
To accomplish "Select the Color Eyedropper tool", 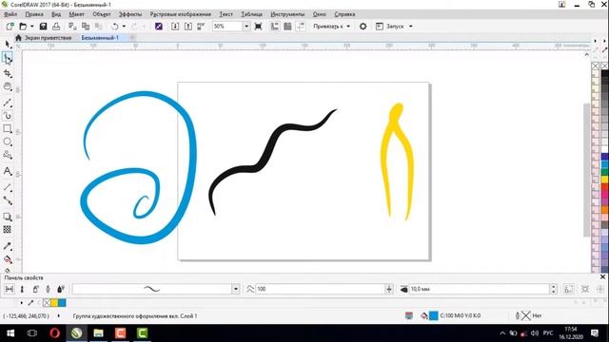I will click(x=8, y=246).
